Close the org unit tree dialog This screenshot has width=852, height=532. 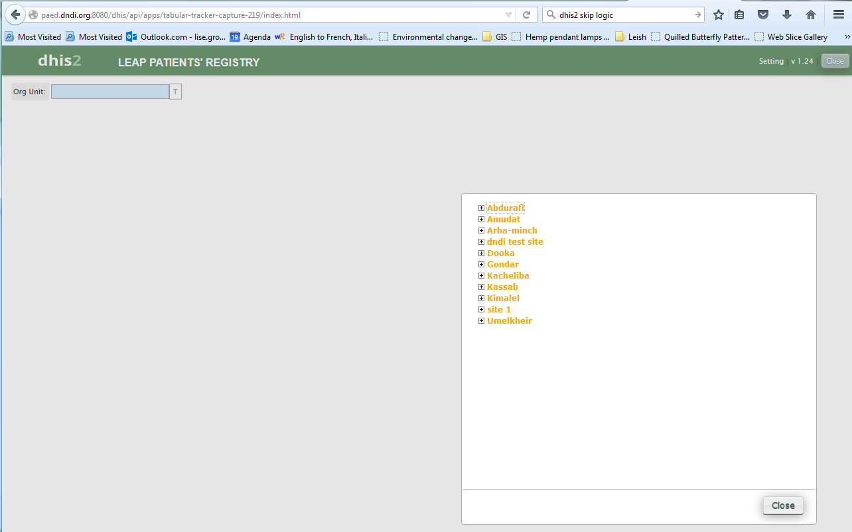point(783,505)
